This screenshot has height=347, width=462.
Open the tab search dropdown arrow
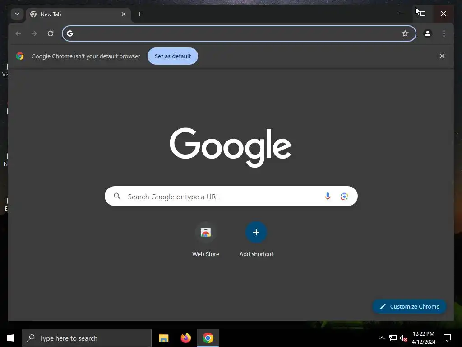pyautogui.click(x=17, y=14)
